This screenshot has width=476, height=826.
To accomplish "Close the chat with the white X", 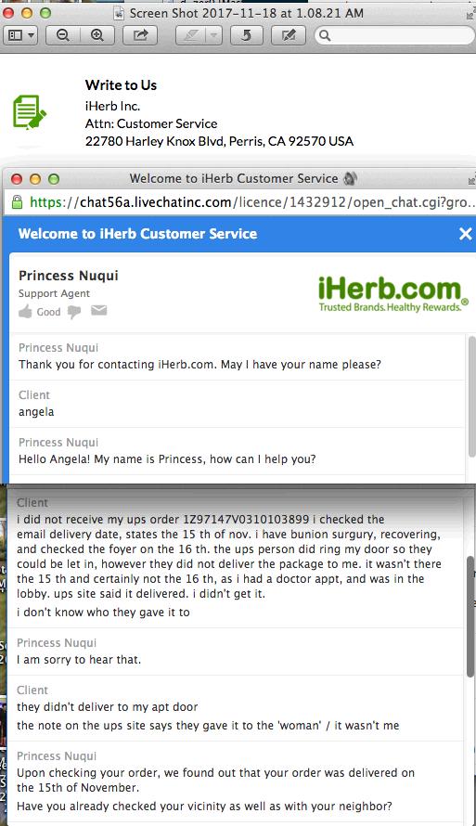I will [466, 233].
